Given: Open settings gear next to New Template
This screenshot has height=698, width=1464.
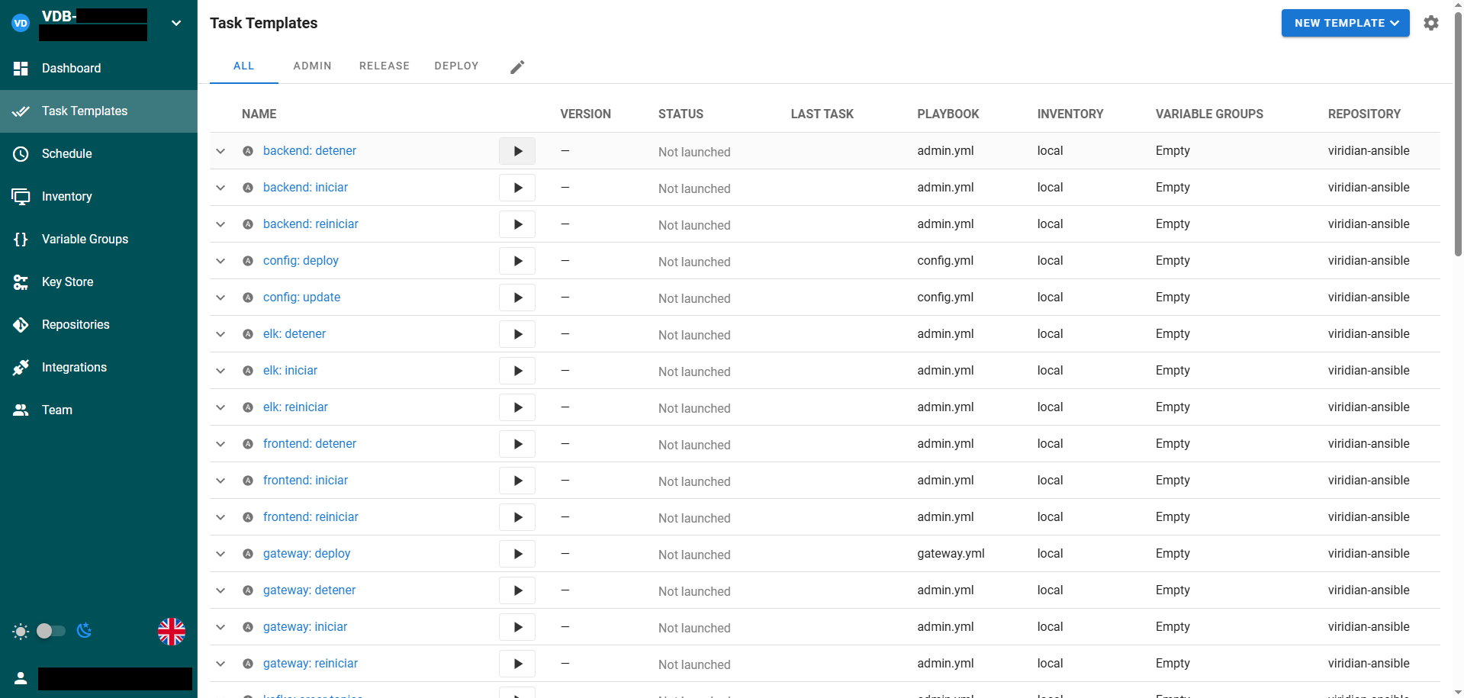Looking at the screenshot, I should pos(1430,23).
